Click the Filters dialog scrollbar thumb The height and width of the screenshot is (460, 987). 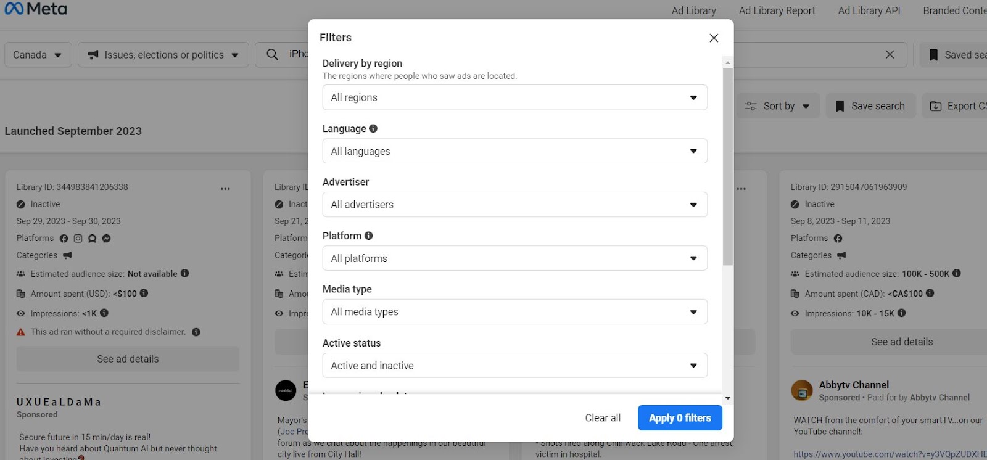coord(728,166)
